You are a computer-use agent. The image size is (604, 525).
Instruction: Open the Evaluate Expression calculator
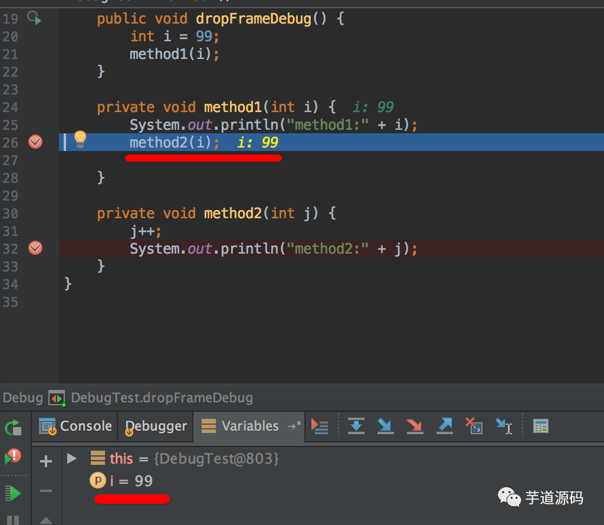[x=540, y=426]
